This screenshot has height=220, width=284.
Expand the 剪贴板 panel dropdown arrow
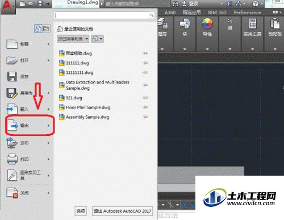tap(275, 49)
